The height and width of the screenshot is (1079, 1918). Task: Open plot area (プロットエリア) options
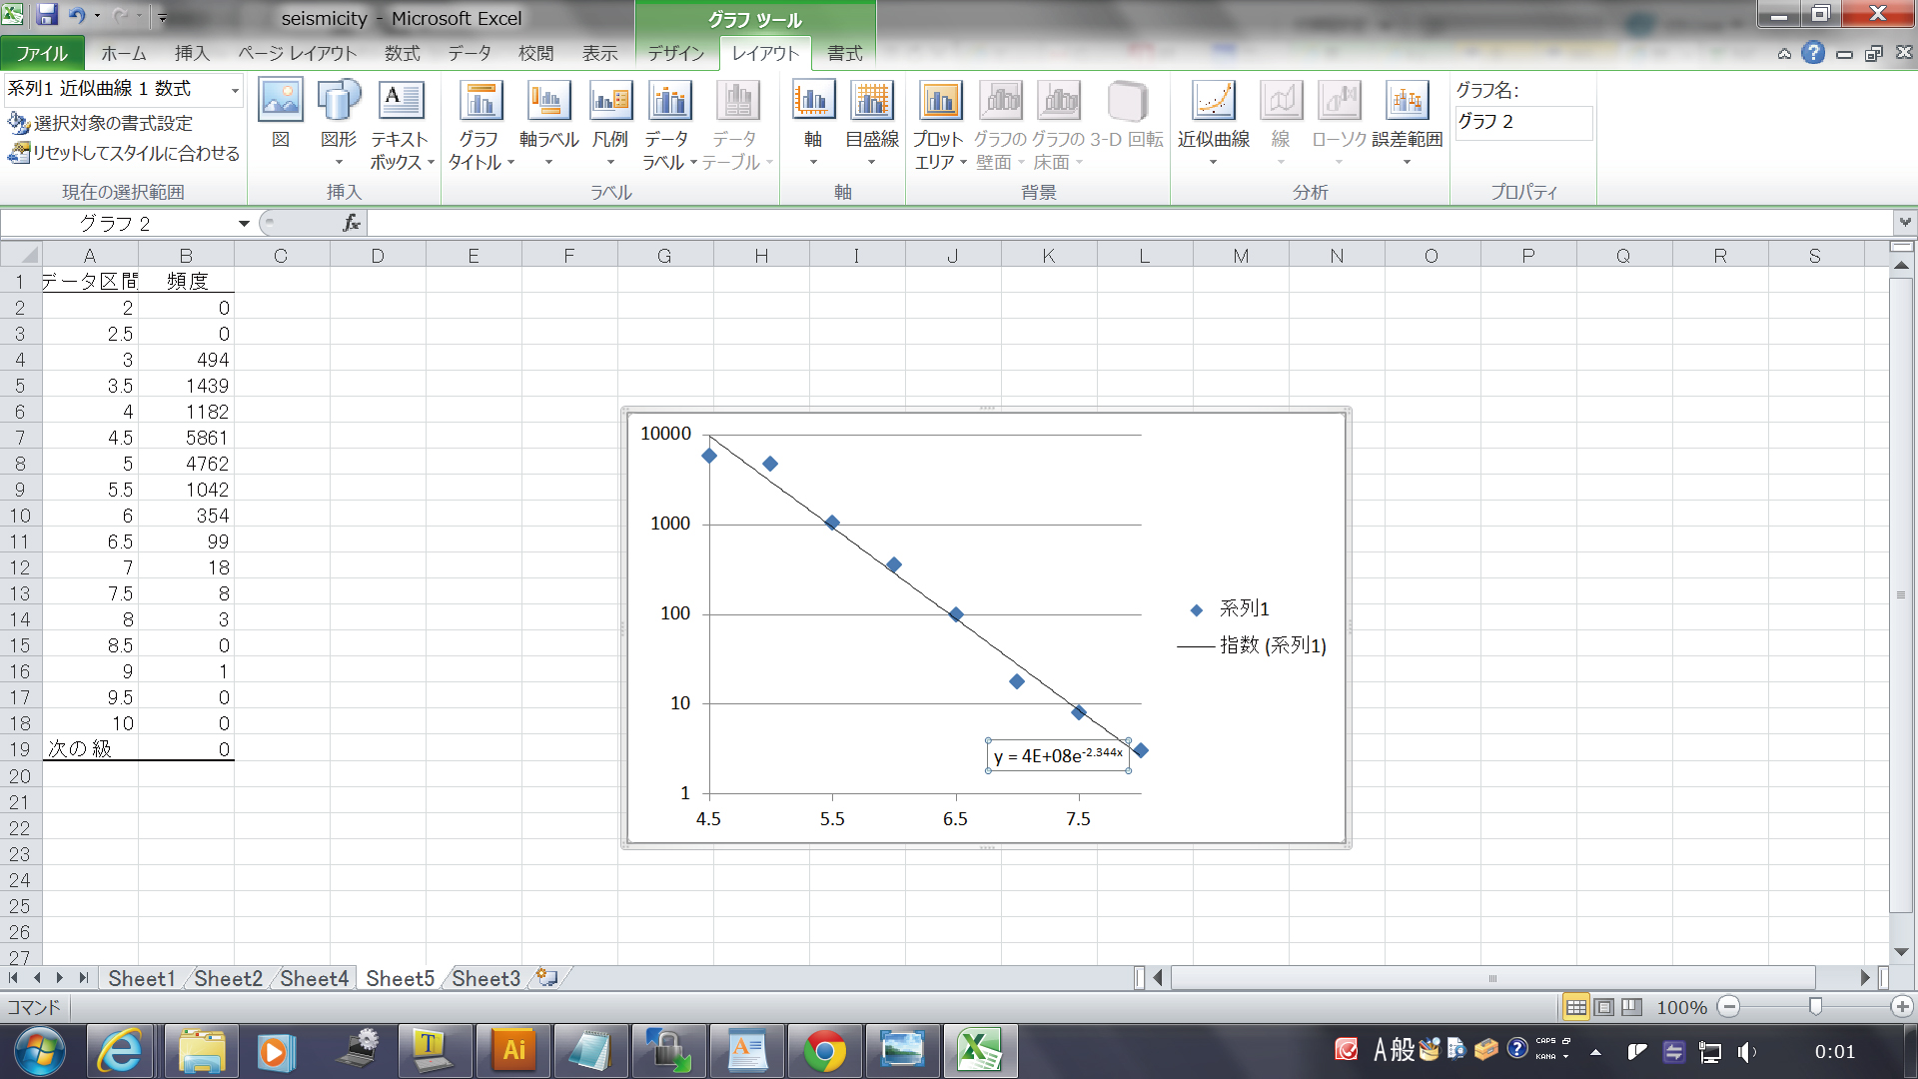(x=939, y=124)
